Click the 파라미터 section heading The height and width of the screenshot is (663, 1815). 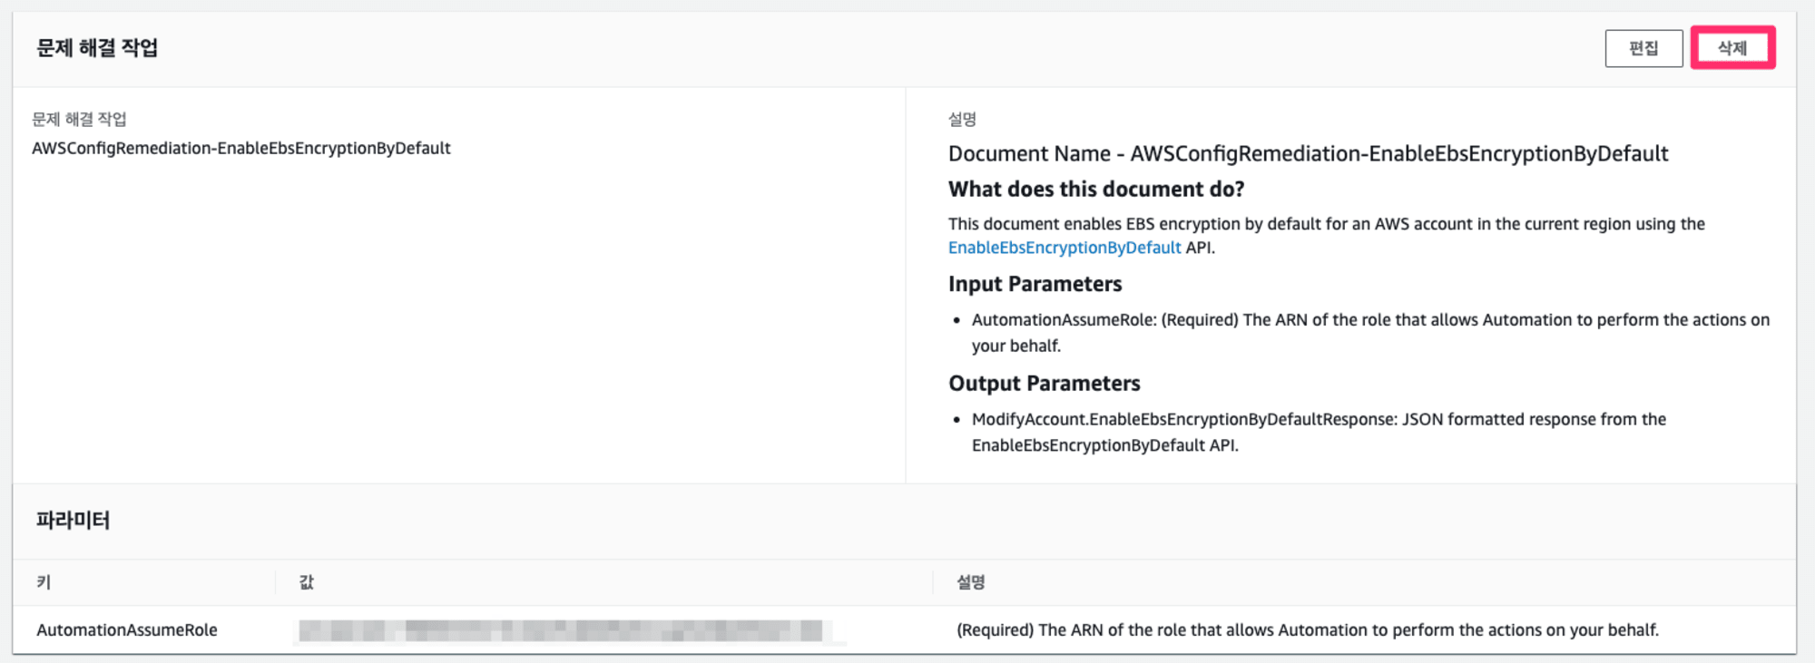(74, 521)
